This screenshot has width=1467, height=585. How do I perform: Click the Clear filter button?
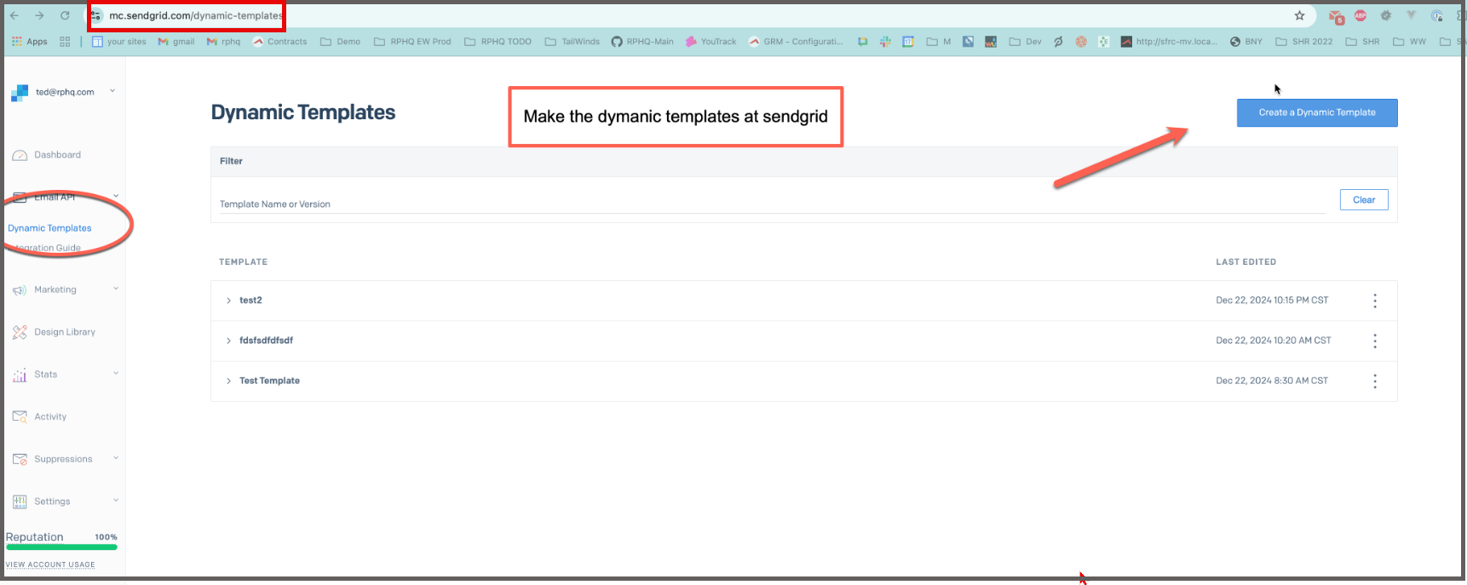[1364, 200]
